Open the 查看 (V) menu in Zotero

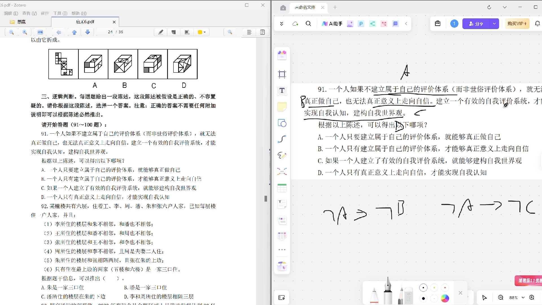coord(30,13)
